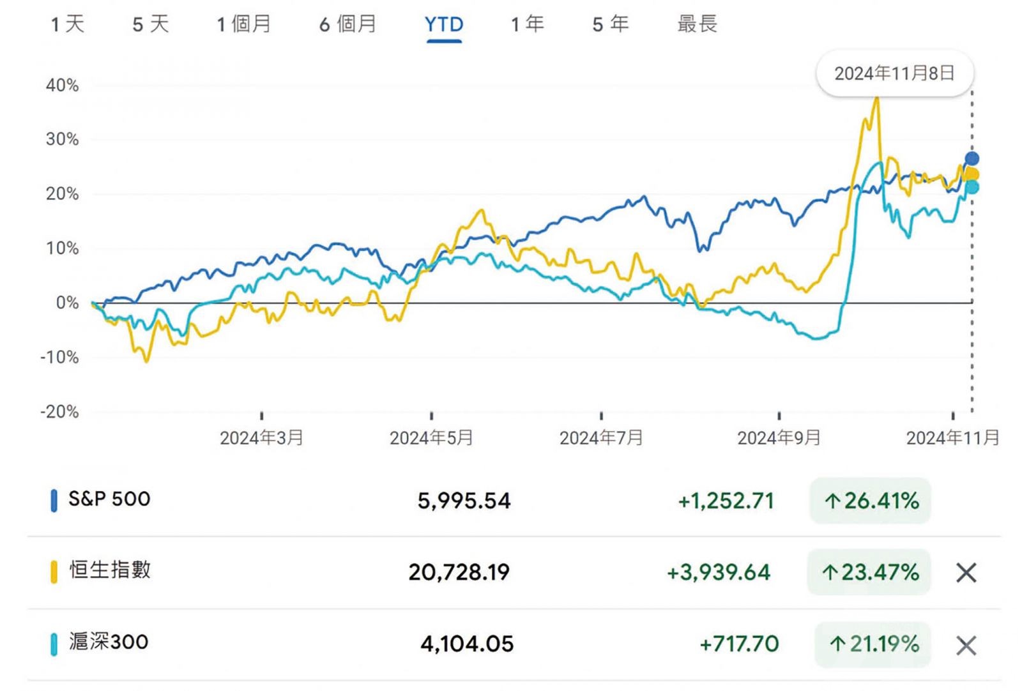Click the yellow 恒生指數 endpoint dot
The image size is (1022, 691).
coord(972,174)
